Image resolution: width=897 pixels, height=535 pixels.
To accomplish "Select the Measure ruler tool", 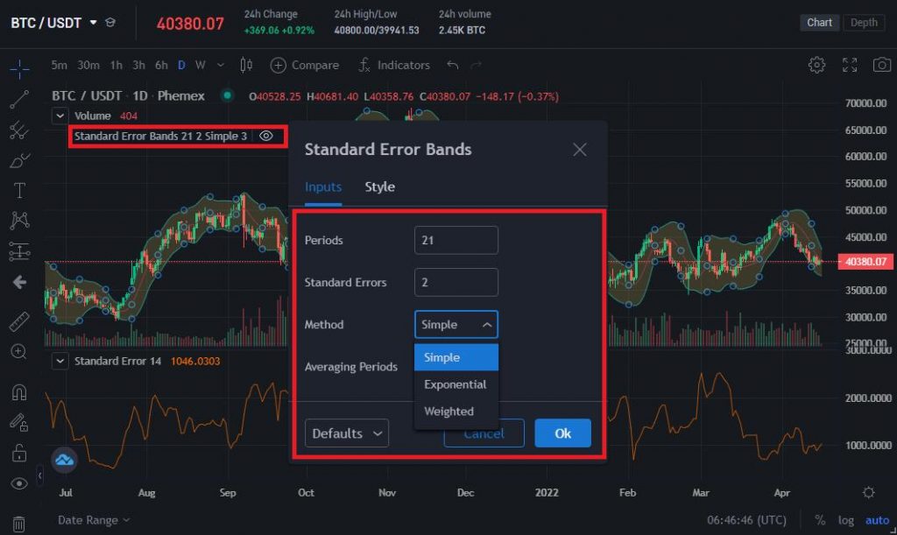I will click(18, 321).
